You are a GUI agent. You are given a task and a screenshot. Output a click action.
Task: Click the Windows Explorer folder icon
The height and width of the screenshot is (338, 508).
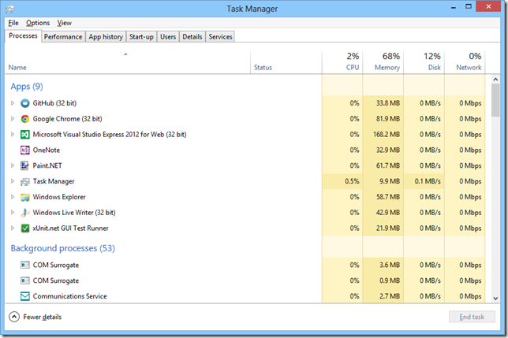25,197
